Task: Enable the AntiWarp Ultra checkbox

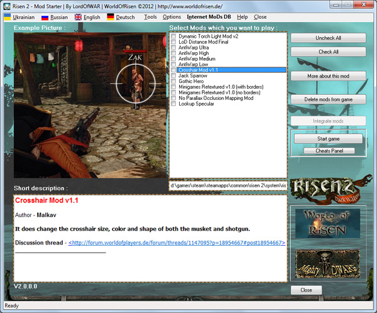Action: coord(173,48)
